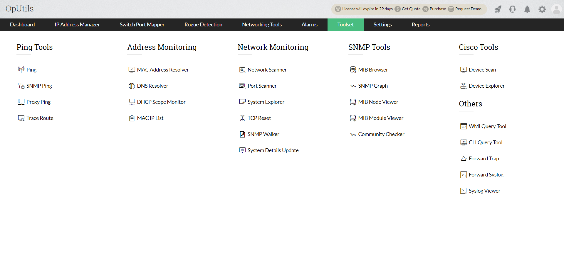
Task: Switch to the IP Address Manager tab
Action: (x=77, y=25)
